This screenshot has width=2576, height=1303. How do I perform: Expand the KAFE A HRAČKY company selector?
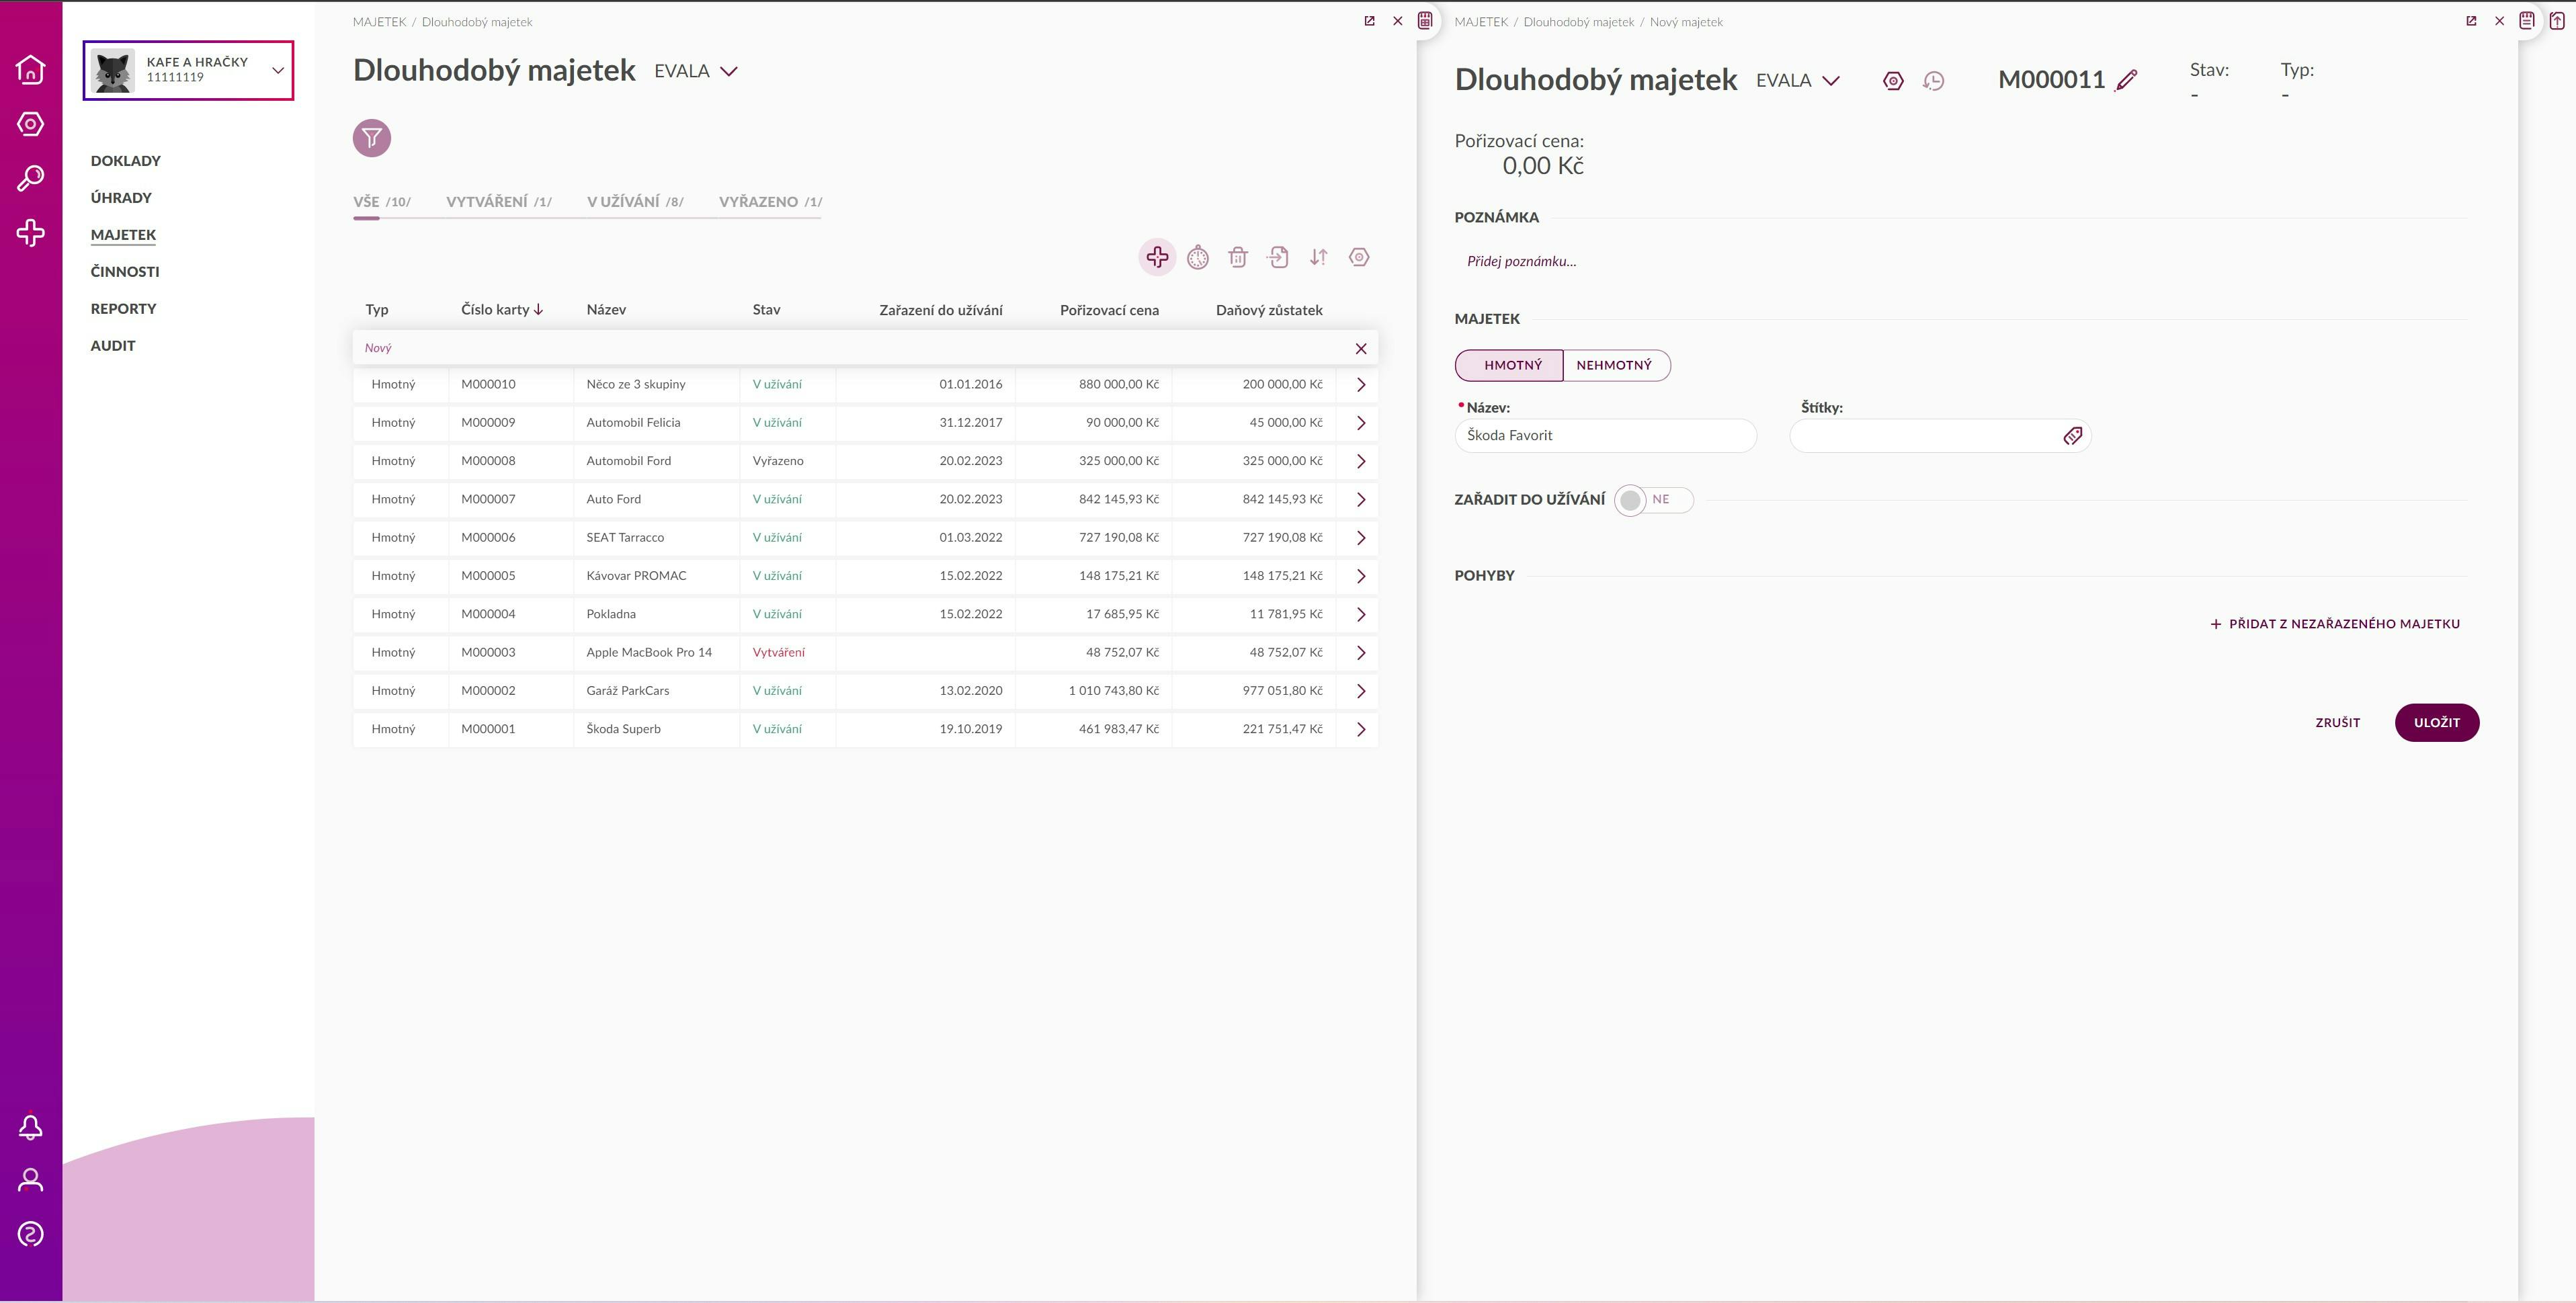pos(188,70)
